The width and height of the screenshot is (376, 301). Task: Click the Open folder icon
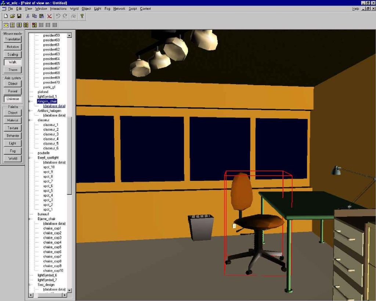tap(12, 16)
